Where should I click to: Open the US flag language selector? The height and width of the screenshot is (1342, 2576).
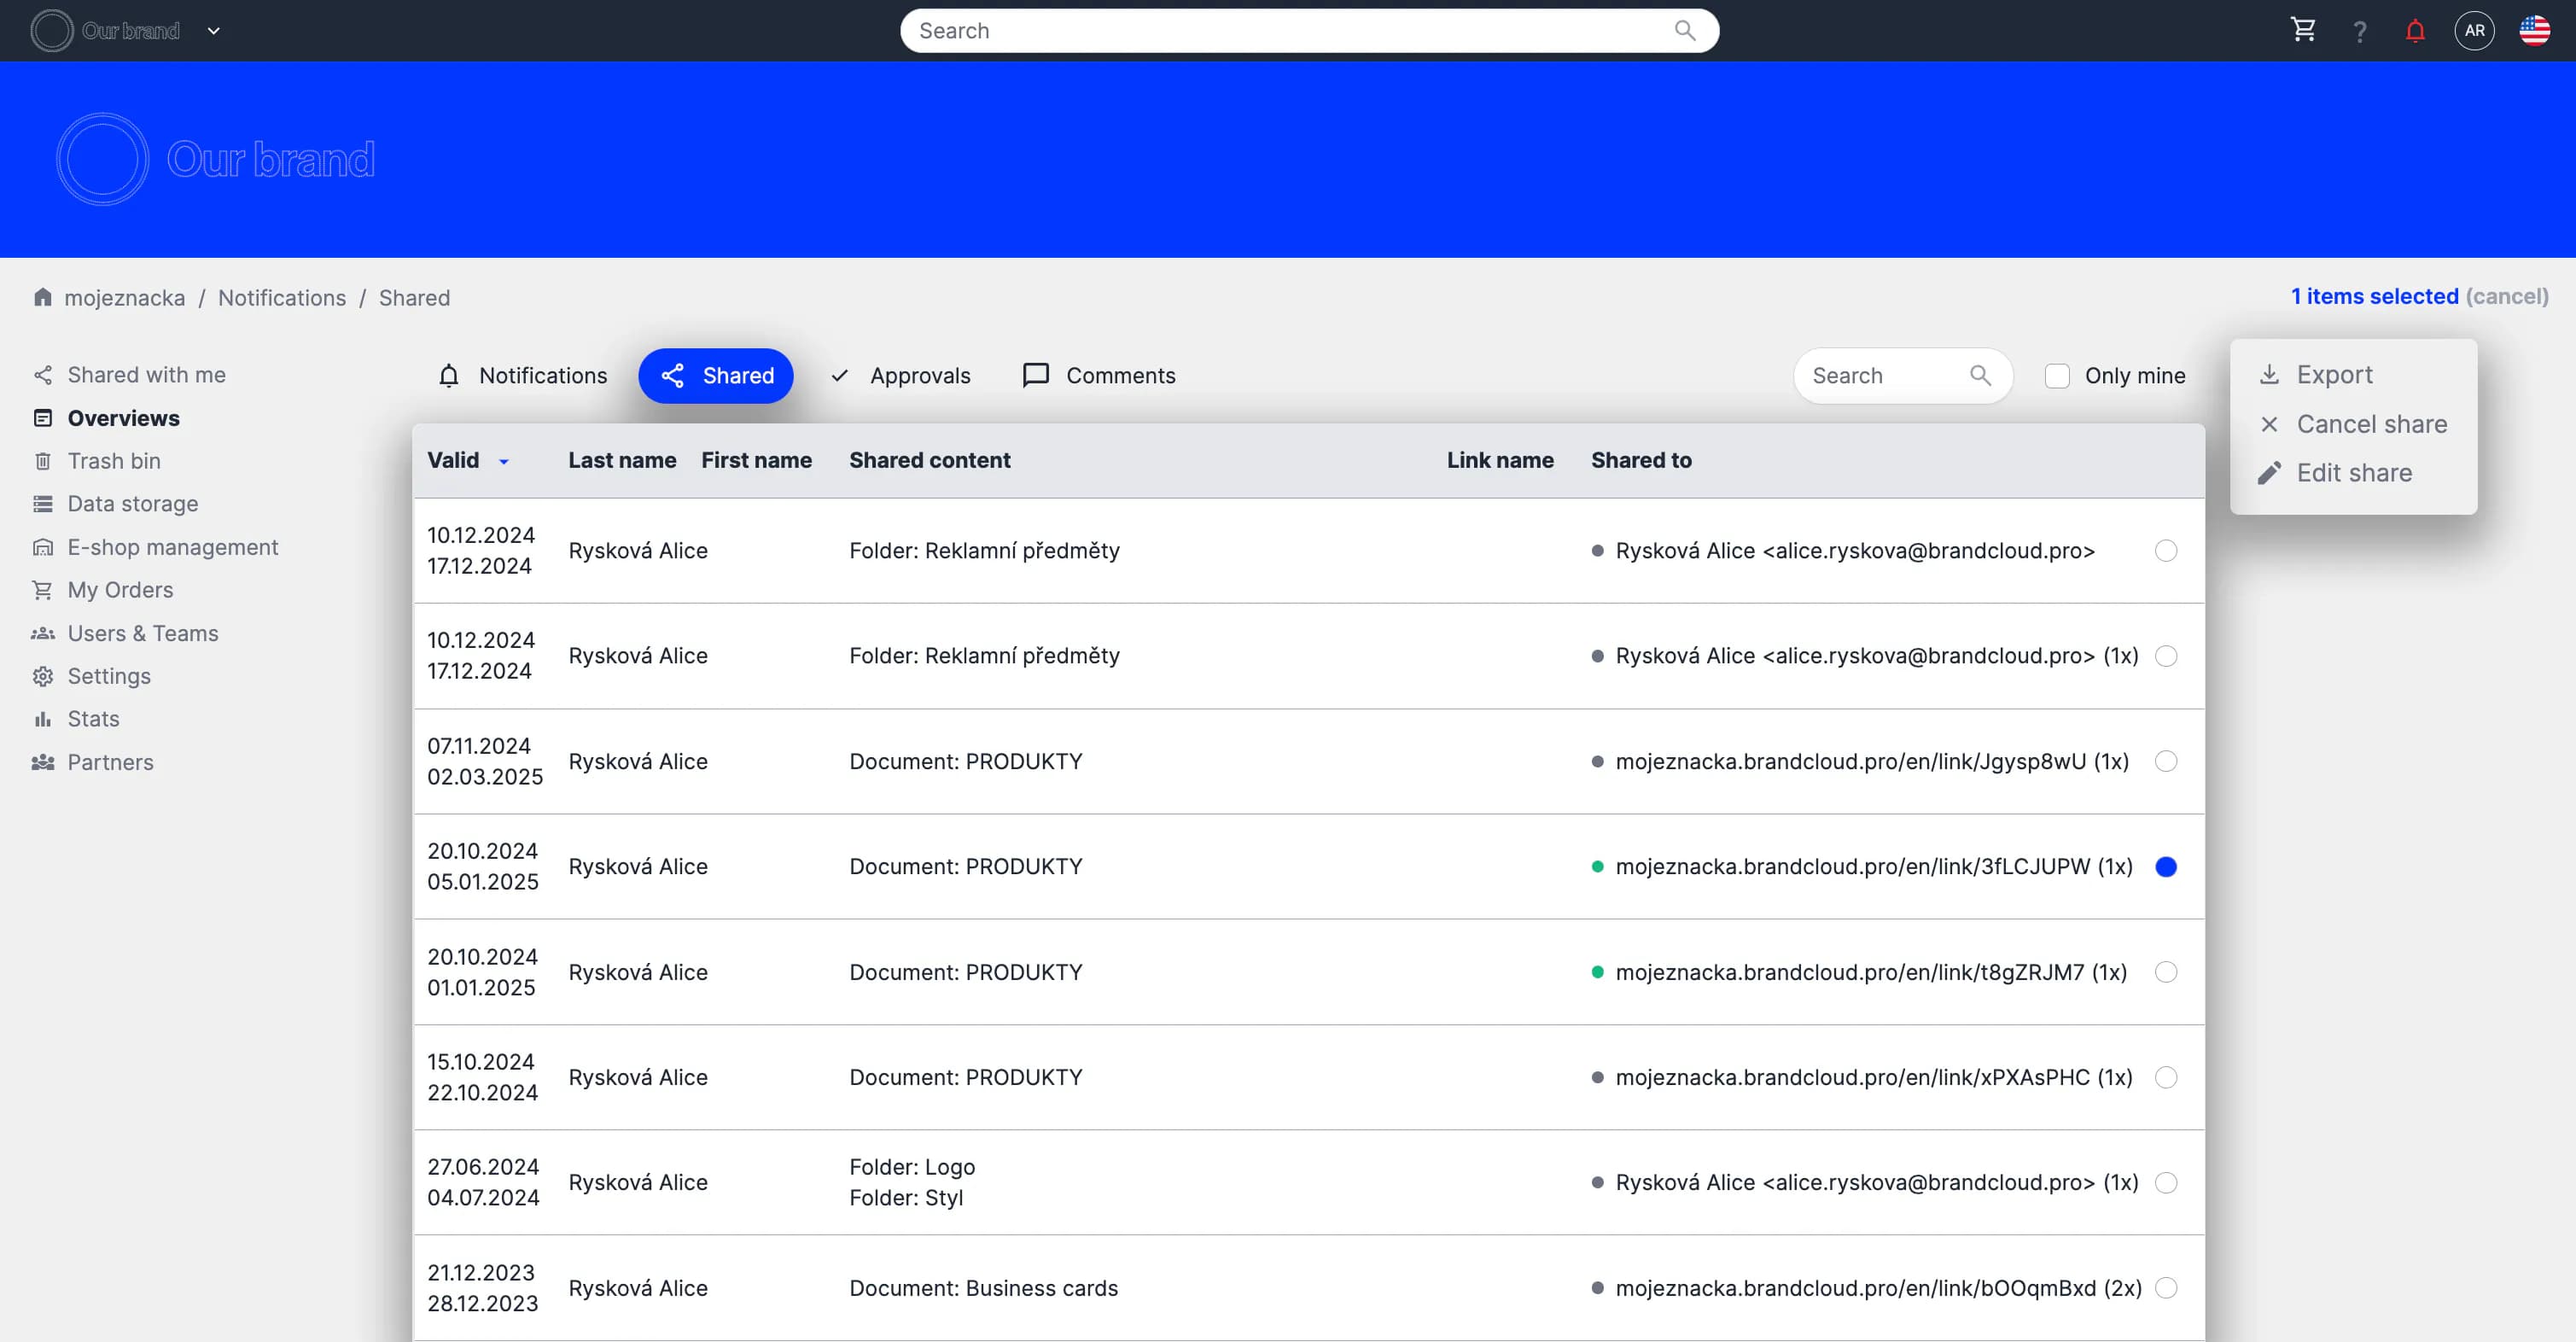2534,31
